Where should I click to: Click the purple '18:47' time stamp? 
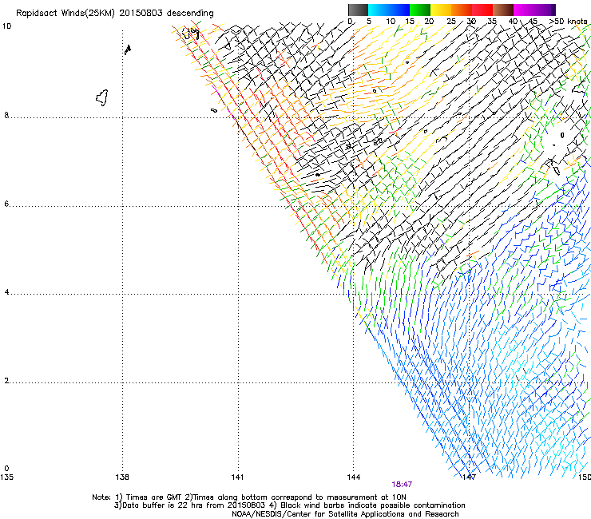[x=402, y=485]
